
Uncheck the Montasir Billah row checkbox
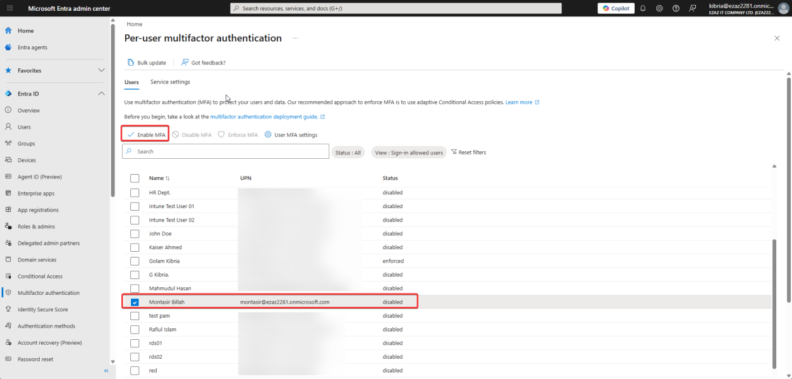coord(135,302)
